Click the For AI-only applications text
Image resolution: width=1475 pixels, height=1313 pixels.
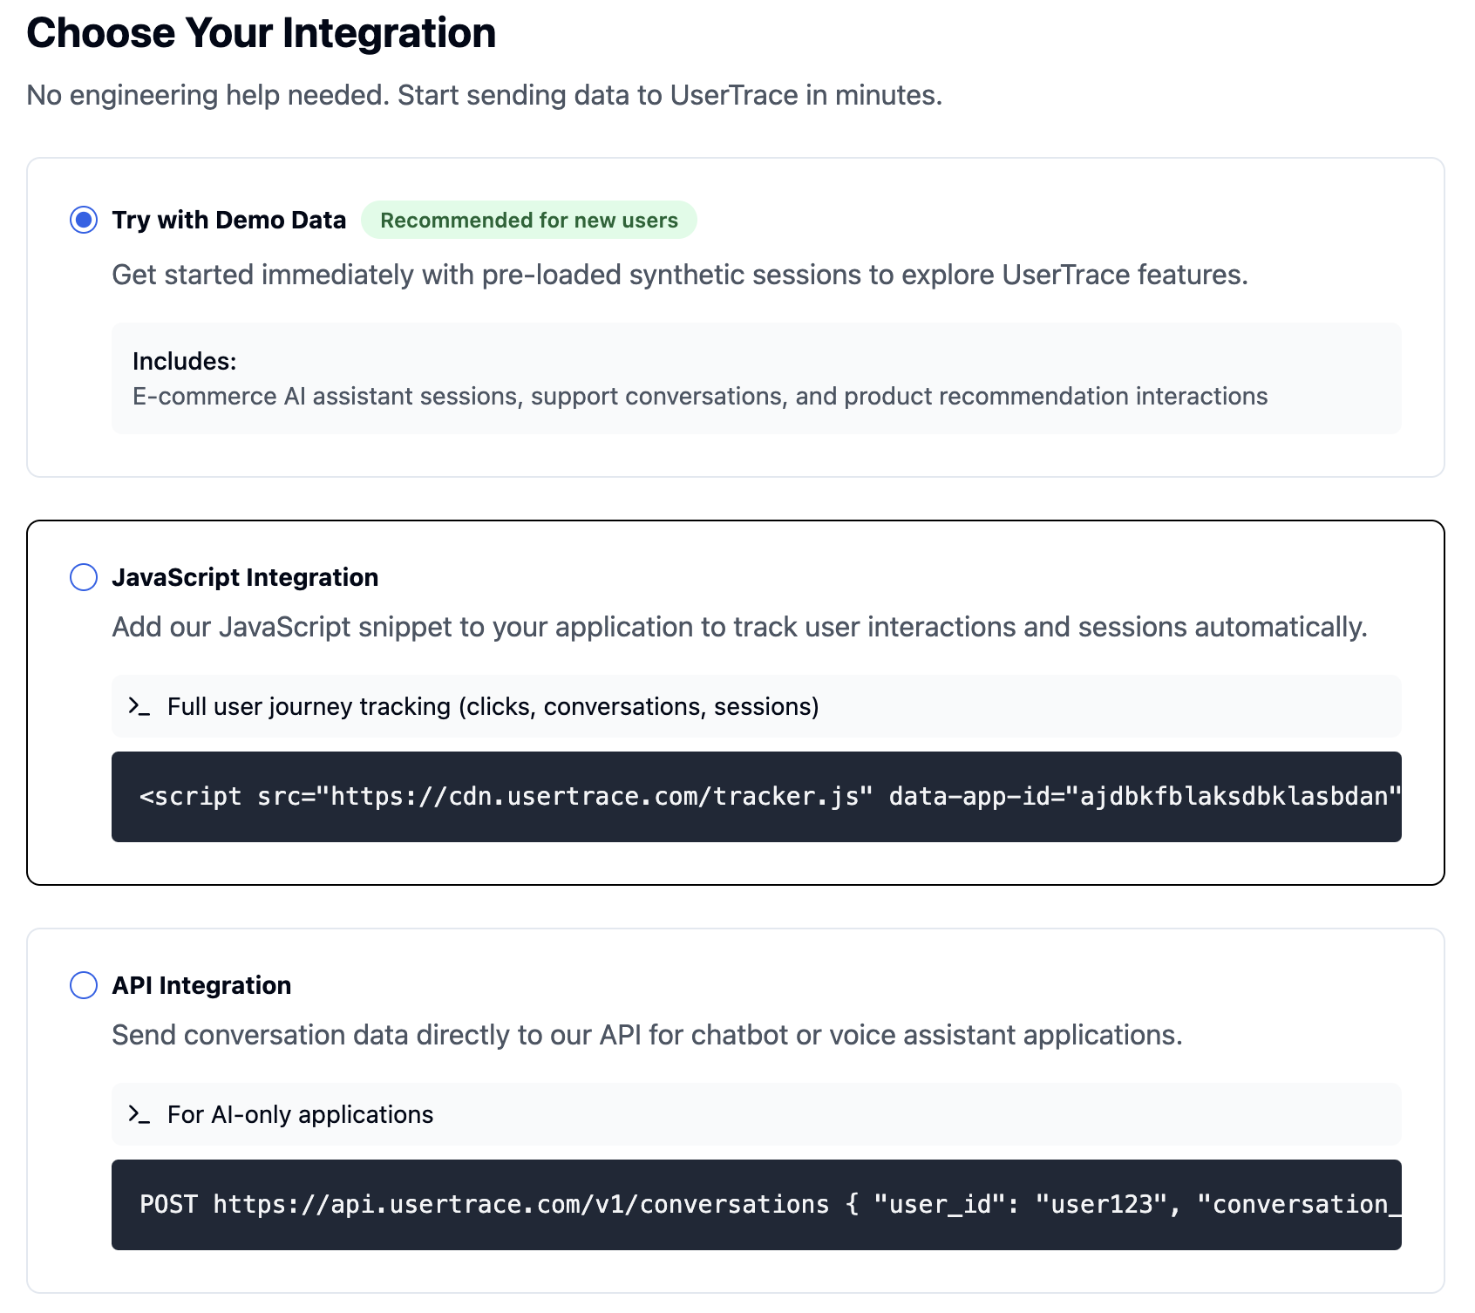click(x=300, y=1114)
